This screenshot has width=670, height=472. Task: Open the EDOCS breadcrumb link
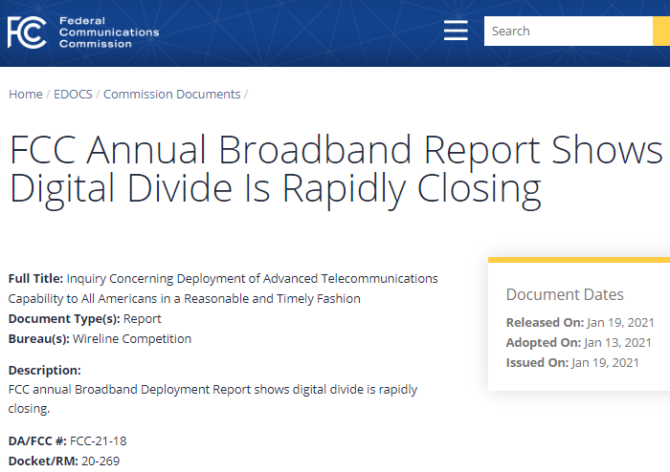click(73, 95)
